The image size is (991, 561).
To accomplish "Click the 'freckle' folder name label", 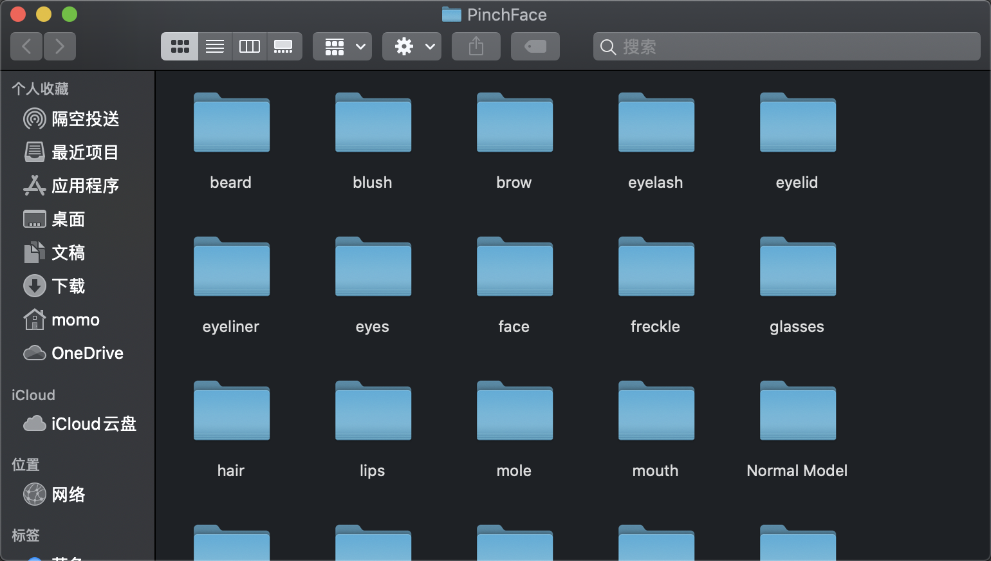I will pyautogui.click(x=656, y=327).
